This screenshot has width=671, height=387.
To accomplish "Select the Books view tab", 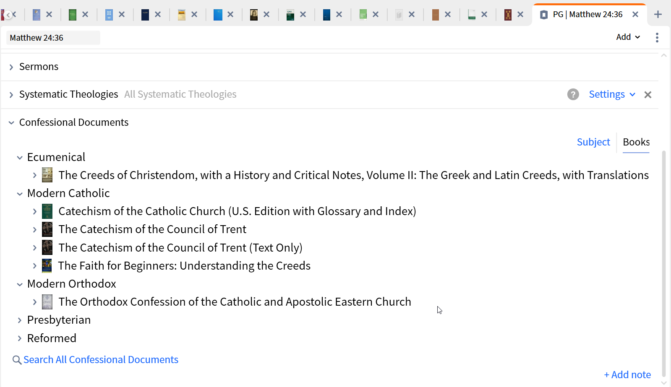I will 636,142.
